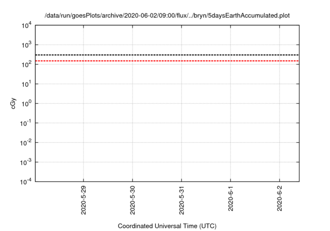
Task: Click the 2020-6-2 date tick label
Action: tap(279, 199)
